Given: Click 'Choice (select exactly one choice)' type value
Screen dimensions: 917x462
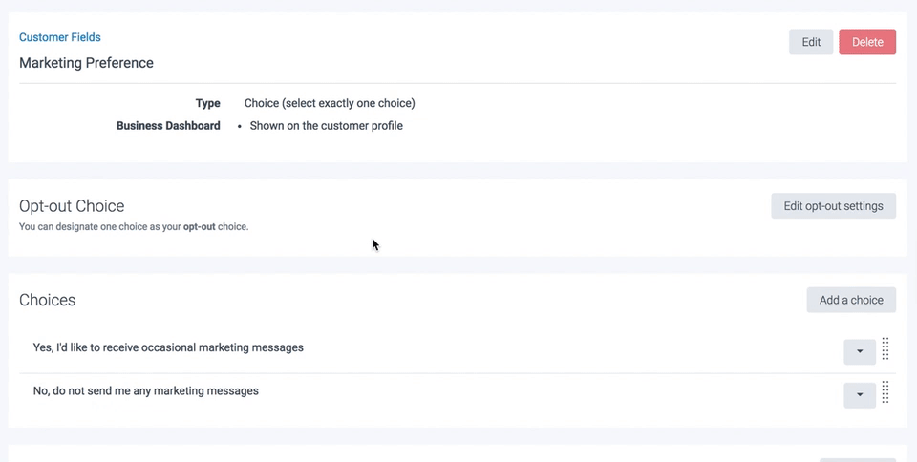Looking at the screenshot, I should (x=330, y=103).
